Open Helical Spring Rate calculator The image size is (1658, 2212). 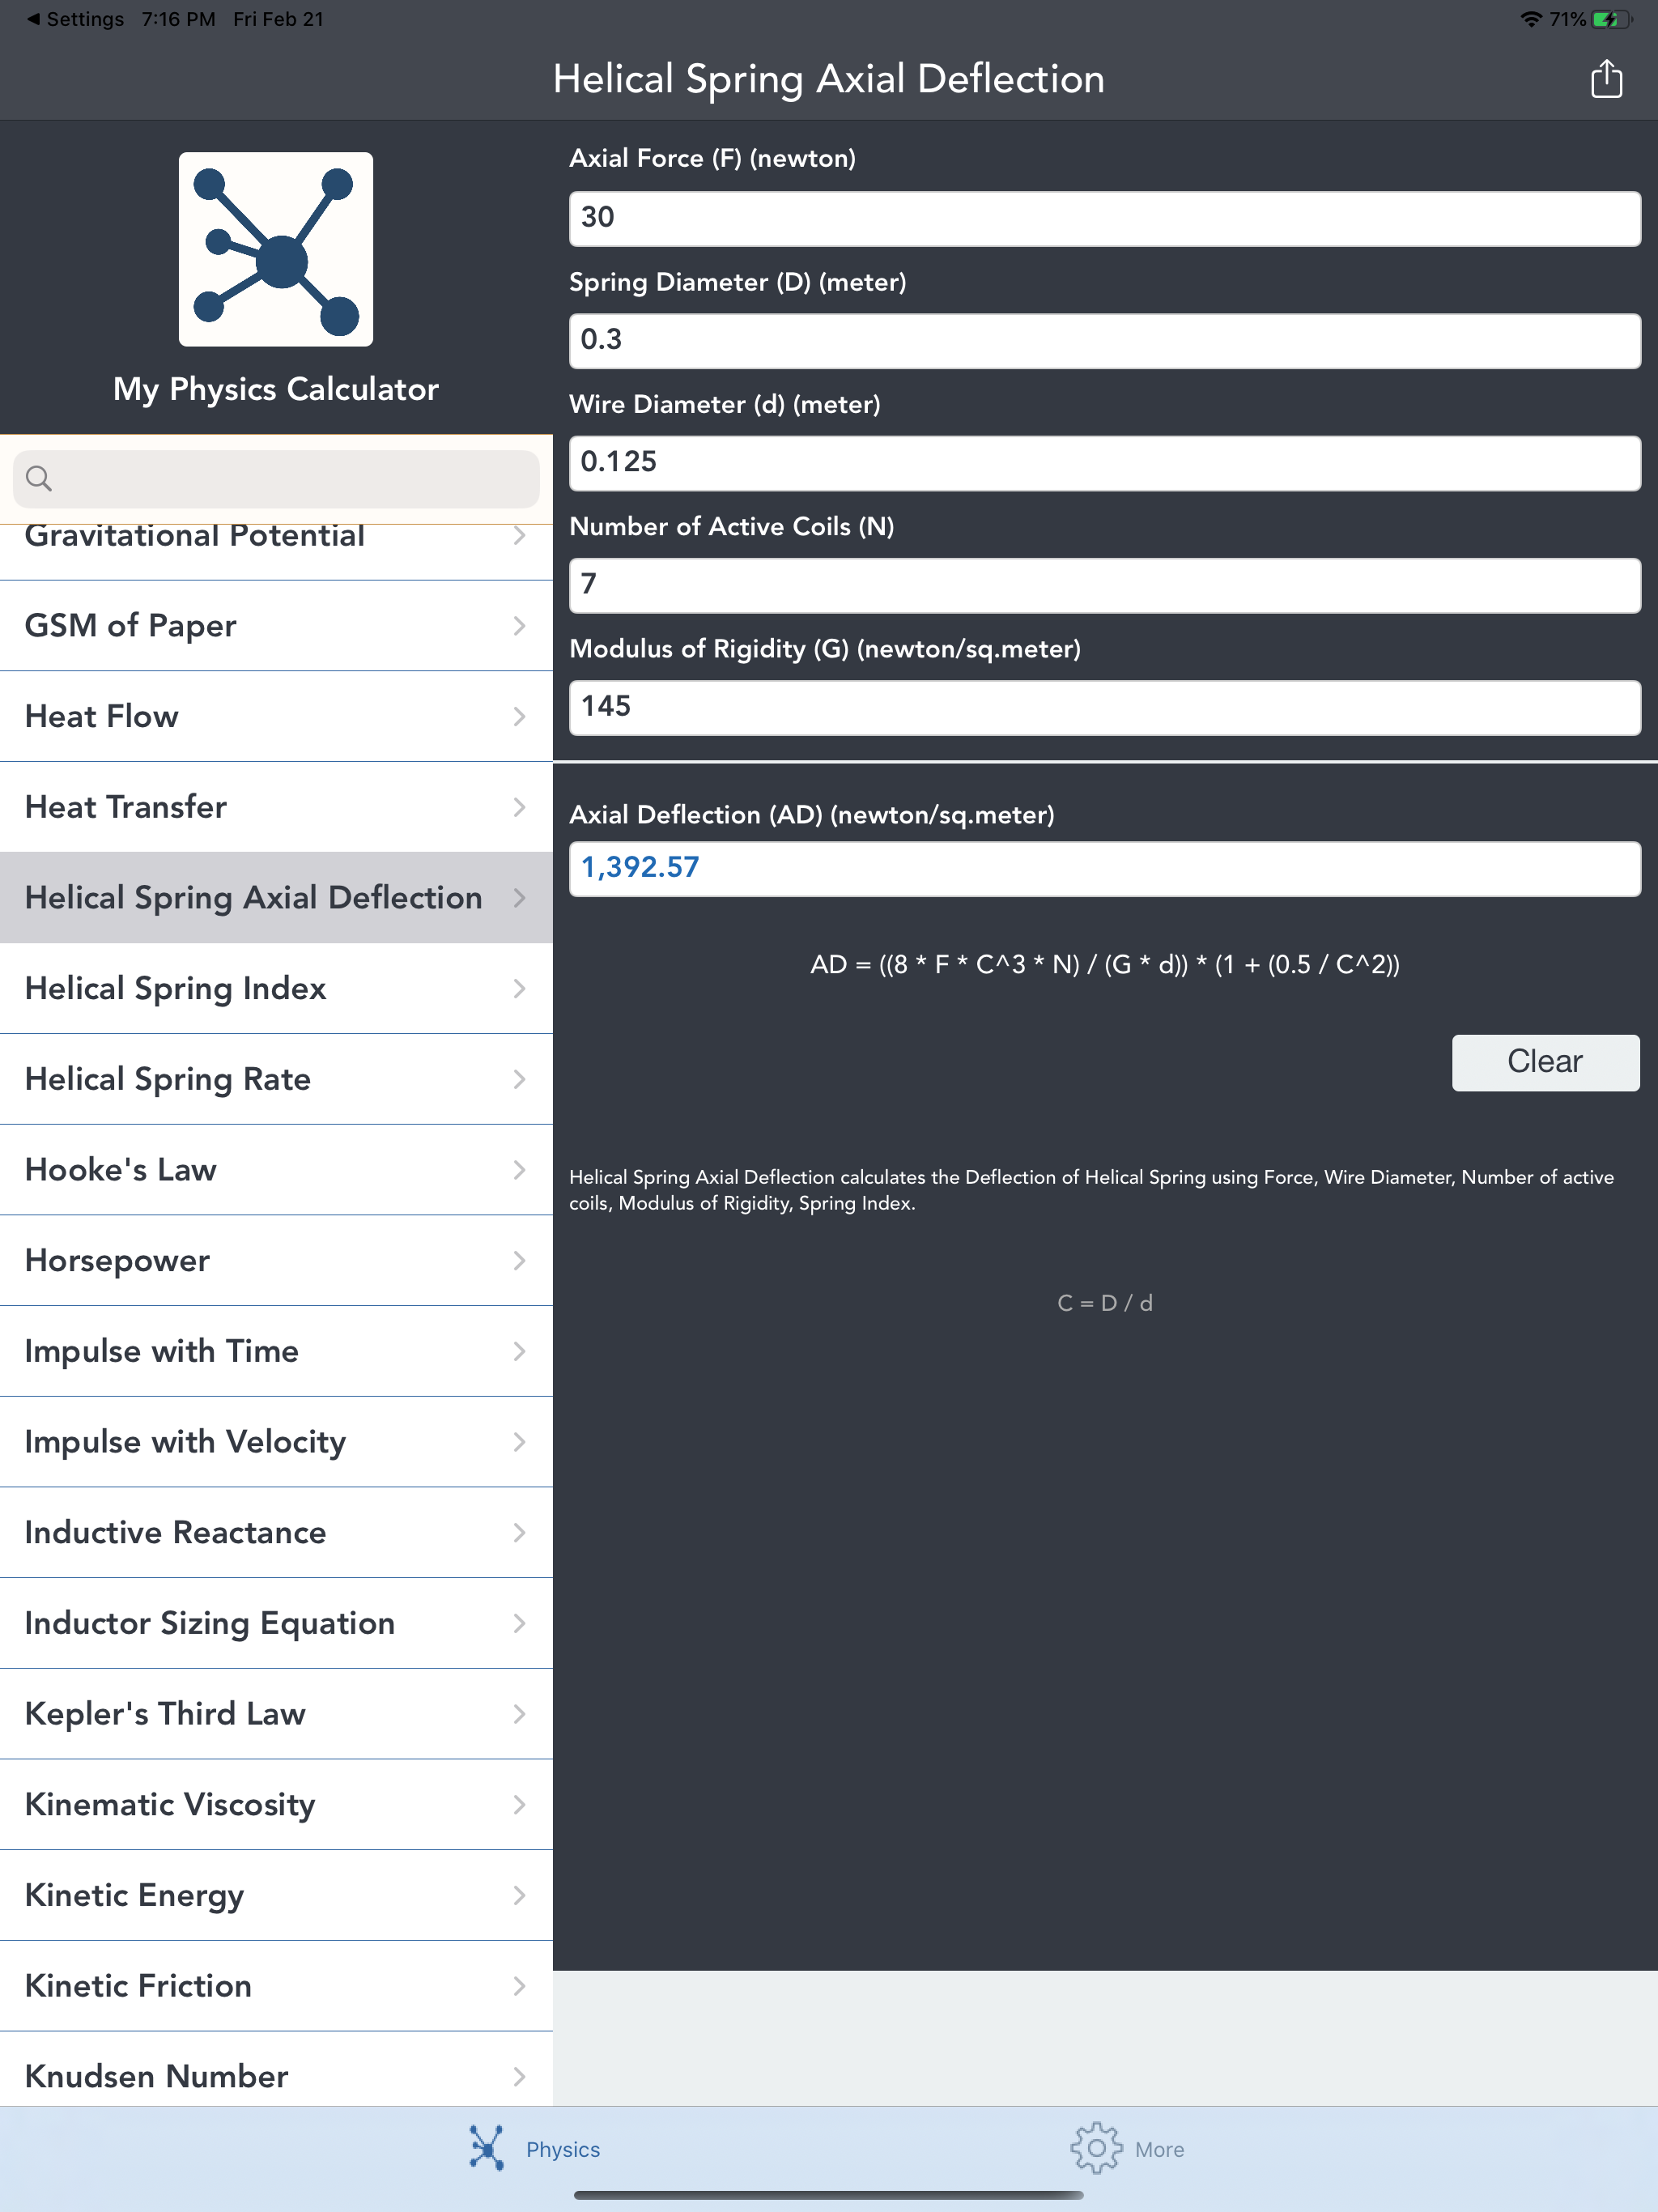click(x=276, y=1079)
